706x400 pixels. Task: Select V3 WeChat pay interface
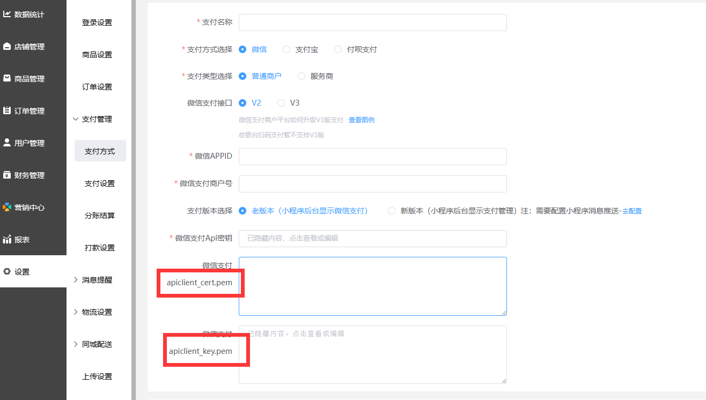coord(281,103)
